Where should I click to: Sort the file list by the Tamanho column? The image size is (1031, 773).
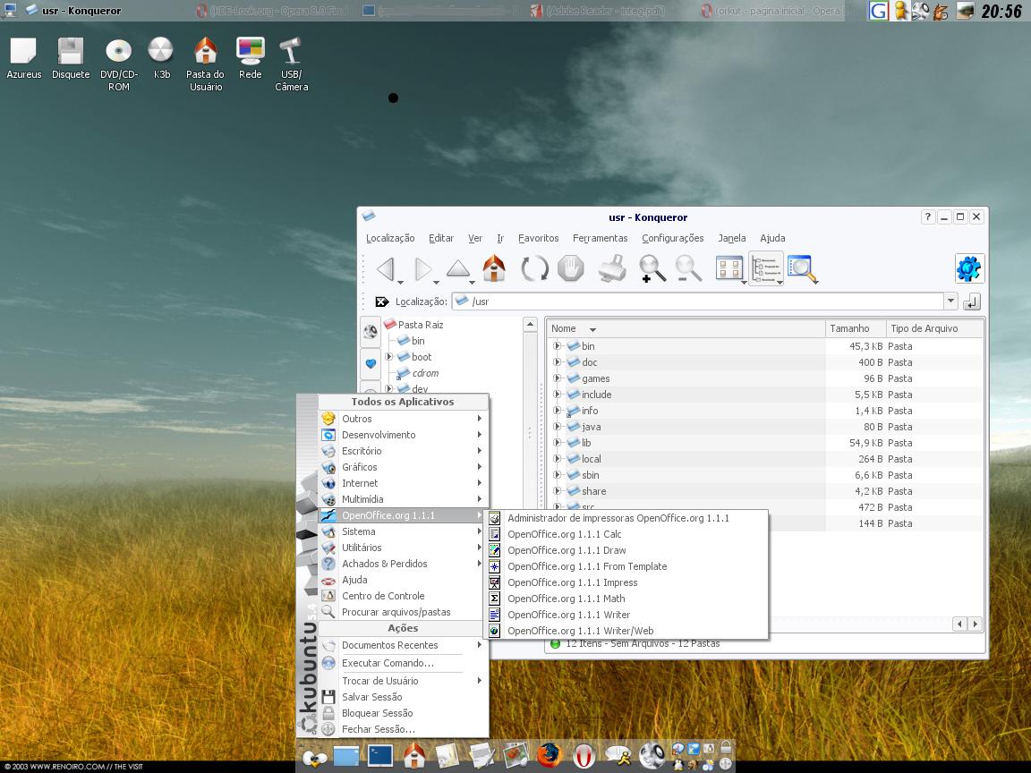[x=855, y=328]
